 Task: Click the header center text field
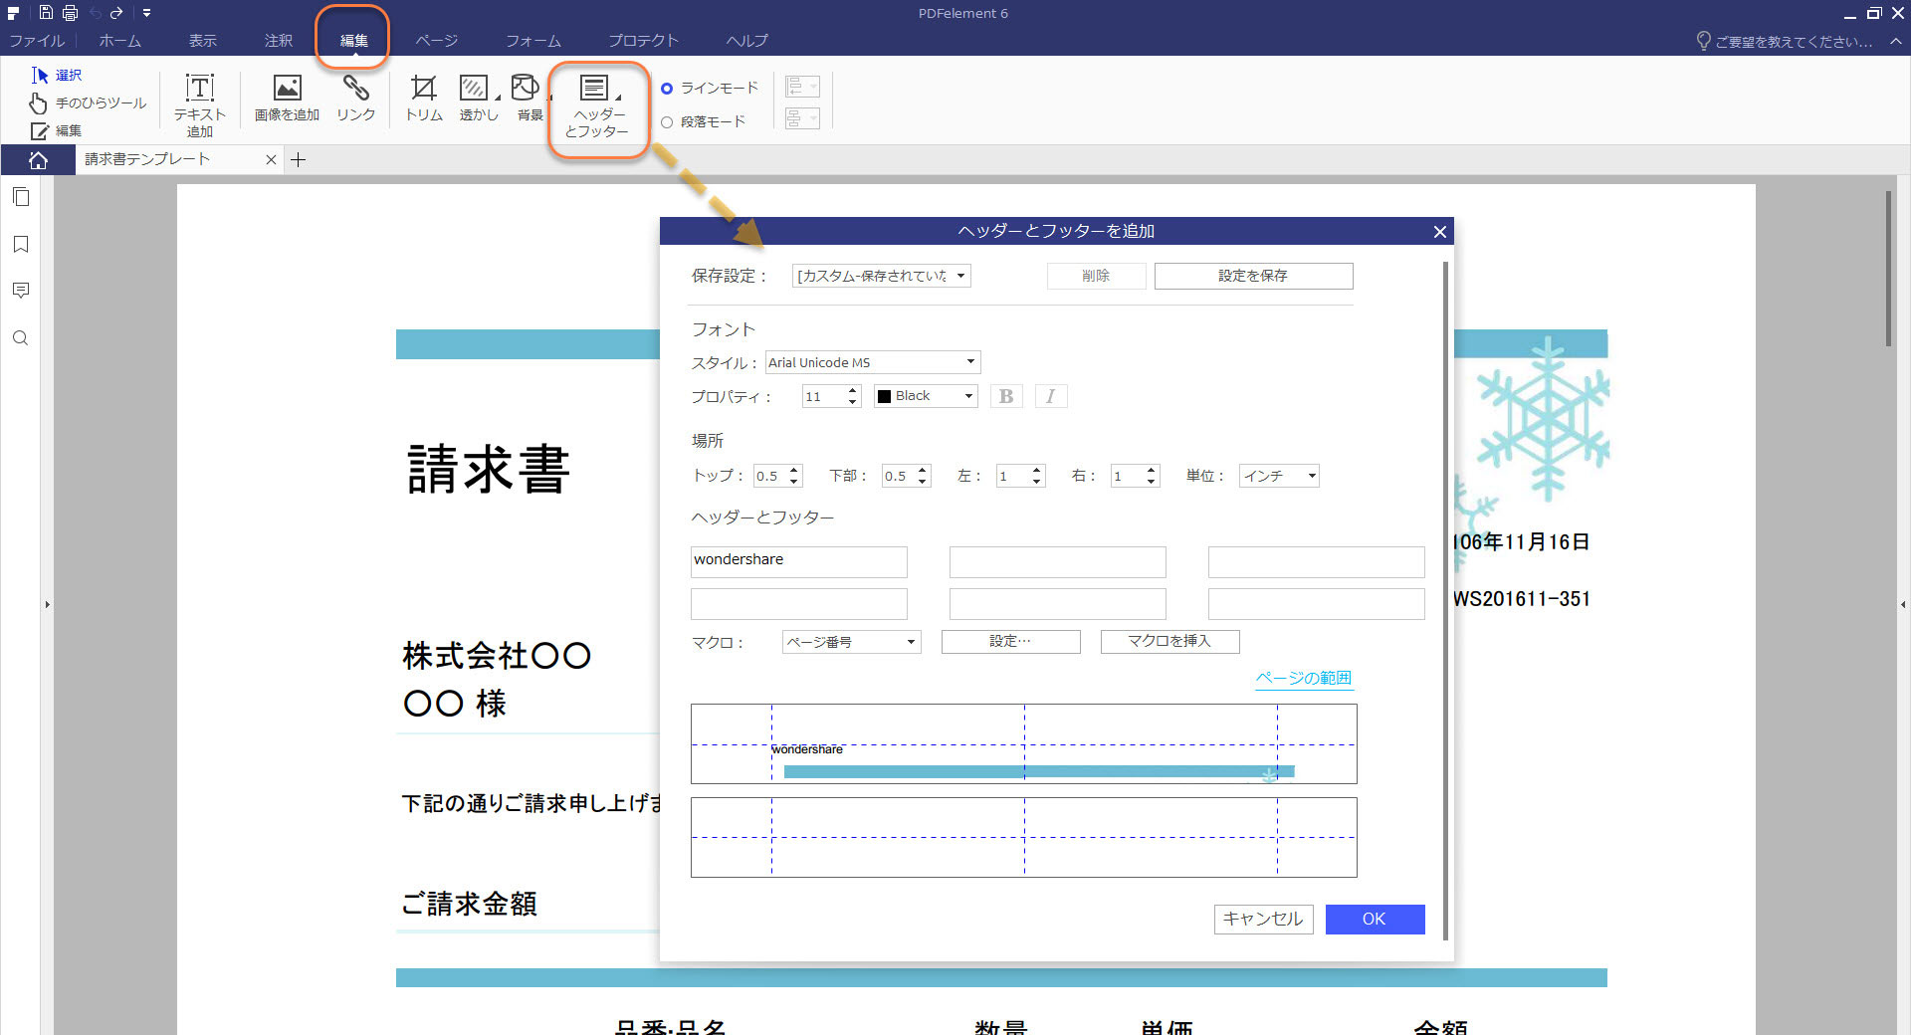[1057, 561]
